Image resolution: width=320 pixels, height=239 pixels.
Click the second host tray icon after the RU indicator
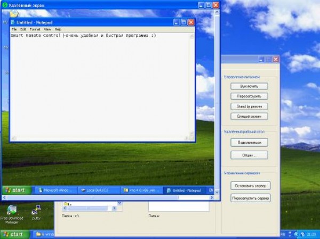(x=297, y=235)
